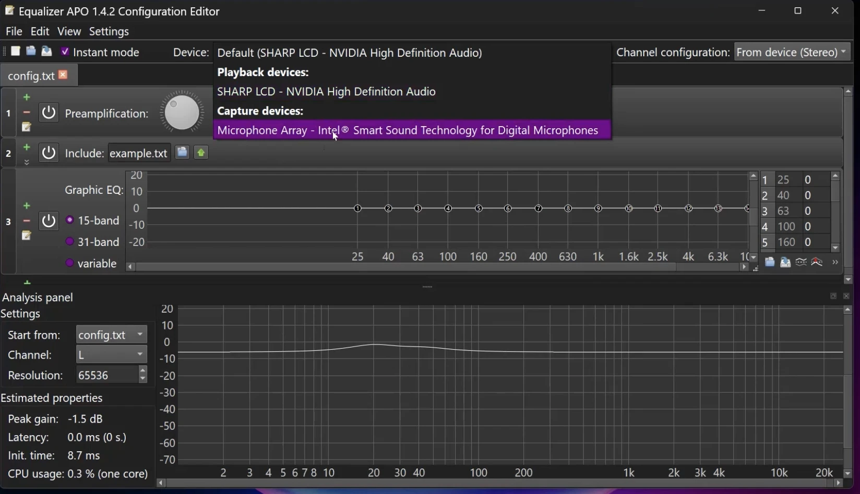Viewport: 860px width, 494px height.
Task: Toggle power button of Preamplification filter
Action: click(49, 113)
